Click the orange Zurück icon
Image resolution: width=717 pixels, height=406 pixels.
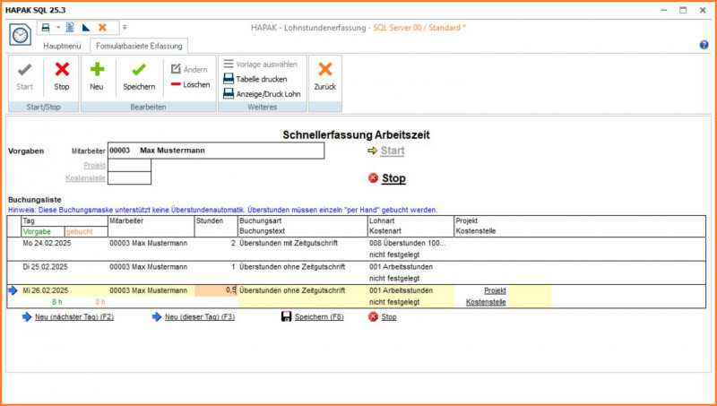coord(324,70)
